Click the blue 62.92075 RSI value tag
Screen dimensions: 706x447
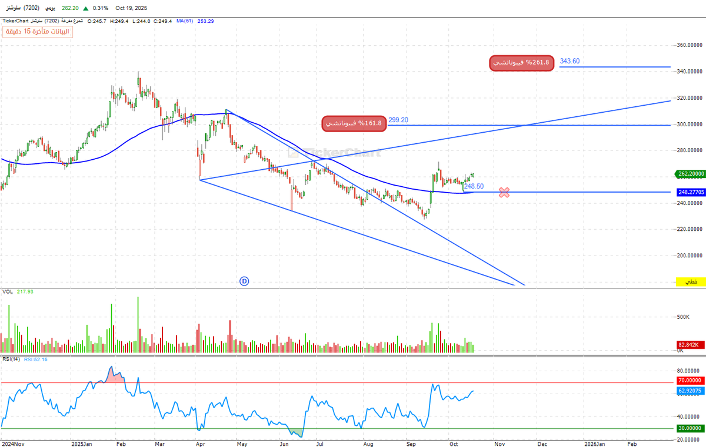pos(691,391)
